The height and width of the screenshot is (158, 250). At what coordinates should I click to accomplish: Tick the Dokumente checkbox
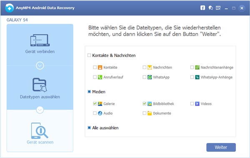(144, 113)
